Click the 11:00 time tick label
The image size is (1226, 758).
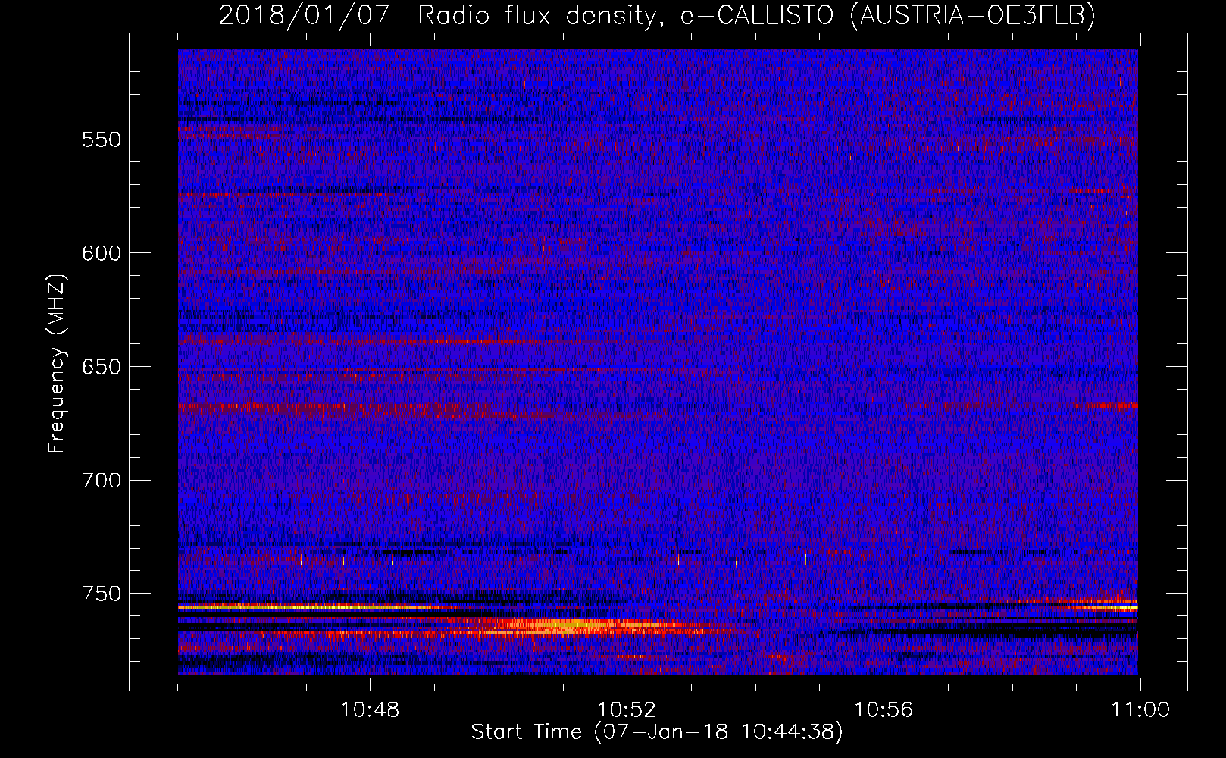point(1140,710)
